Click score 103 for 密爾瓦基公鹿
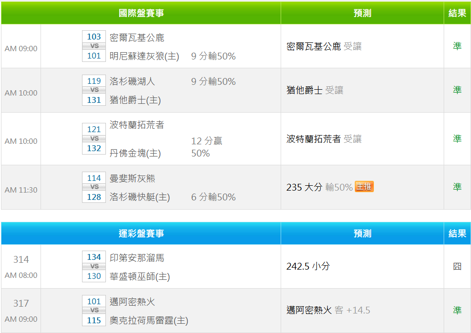The height and width of the screenshot is (333, 471). (x=94, y=37)
